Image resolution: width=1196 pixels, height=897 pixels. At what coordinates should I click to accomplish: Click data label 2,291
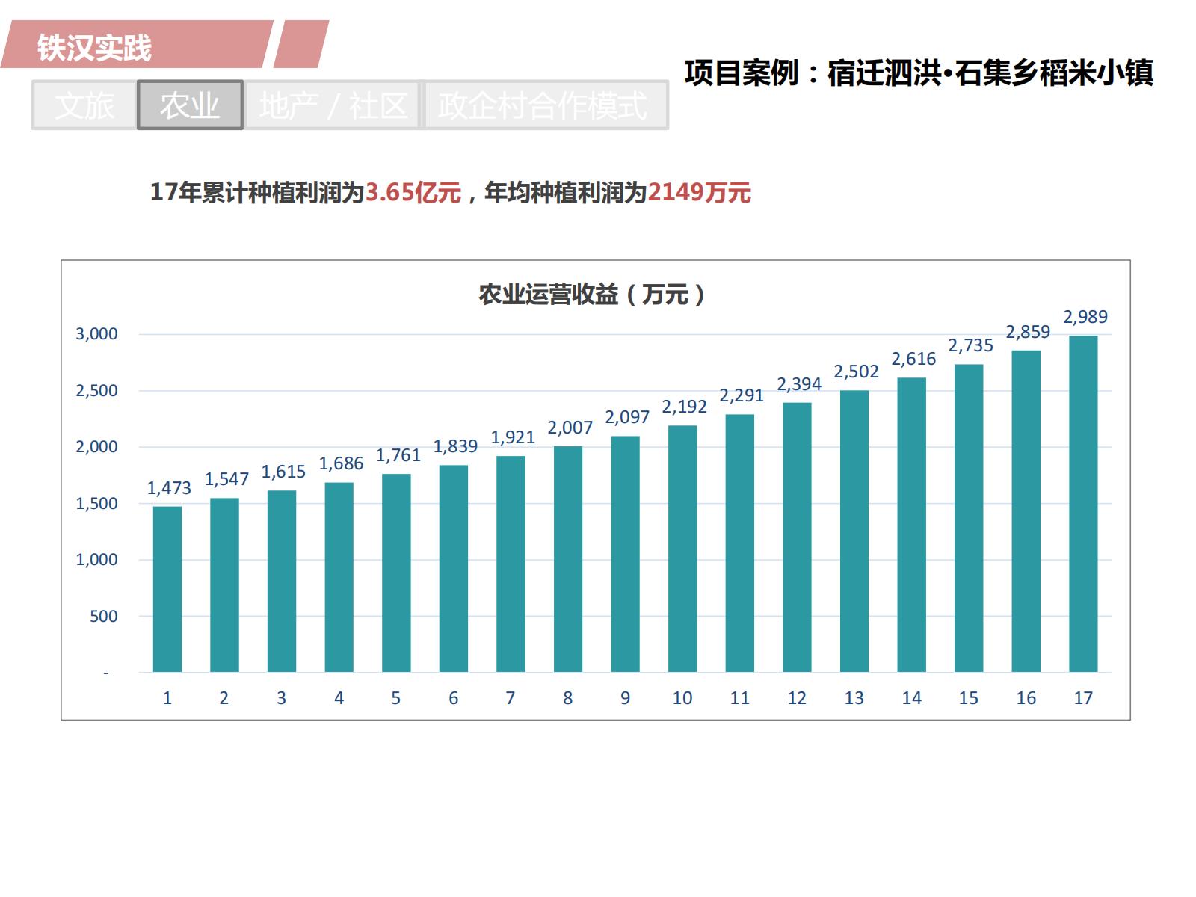[x=742, y=395]
